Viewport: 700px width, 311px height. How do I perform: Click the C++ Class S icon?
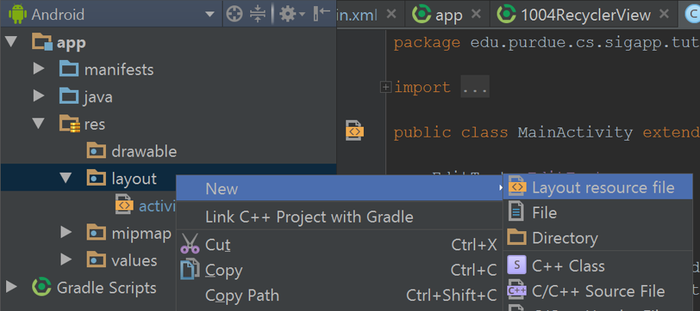(517, 265)
